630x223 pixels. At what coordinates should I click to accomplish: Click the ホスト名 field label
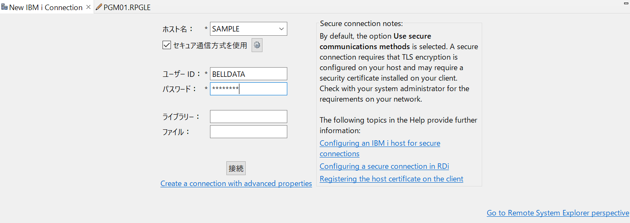tap(178, 29)
